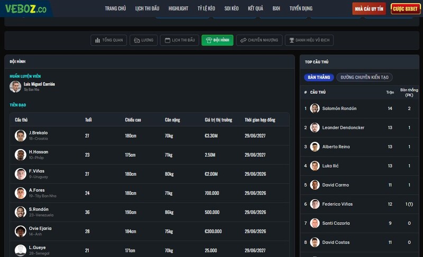Image resolution: width=423 pixels, height=257 pixels.
Task: Click coach Luis Miguel Carrión's photo
Action: click(x=15, y=87)
